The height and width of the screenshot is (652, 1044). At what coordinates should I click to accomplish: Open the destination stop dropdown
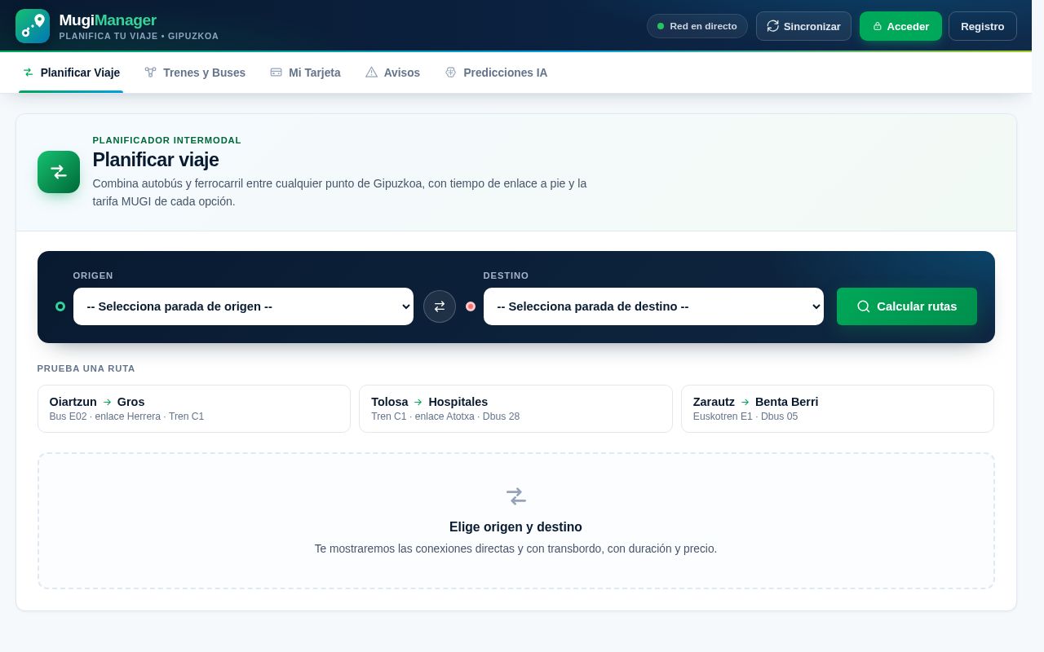653,306
